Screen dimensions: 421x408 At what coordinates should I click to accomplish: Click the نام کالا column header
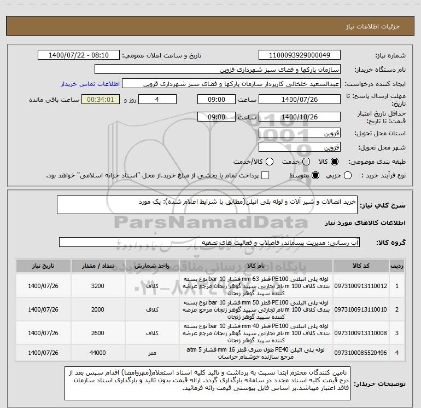[x=256, y=266]
